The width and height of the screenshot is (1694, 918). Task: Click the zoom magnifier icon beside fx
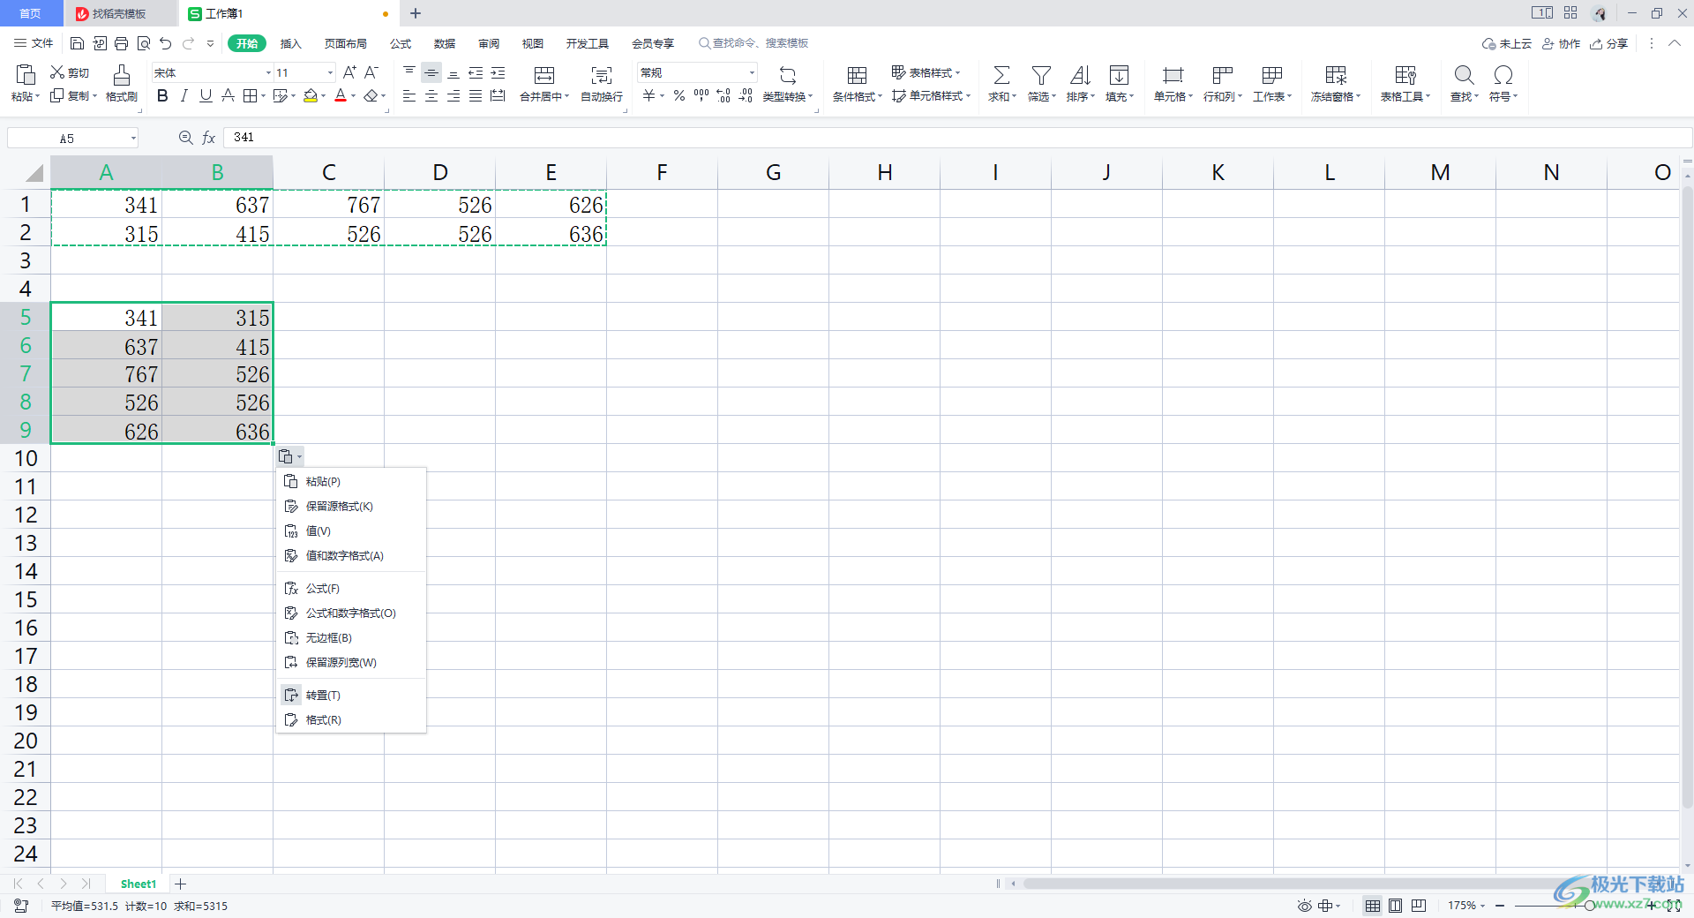[185, 138]
